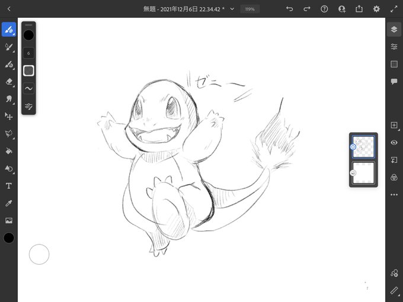Open brush settings sliders
The height and width of the screenshot is (302, 403).
28,106
